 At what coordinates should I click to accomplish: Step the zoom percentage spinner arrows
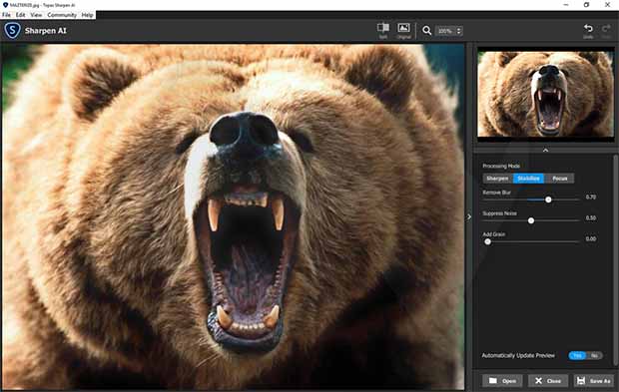click(458, 30)
